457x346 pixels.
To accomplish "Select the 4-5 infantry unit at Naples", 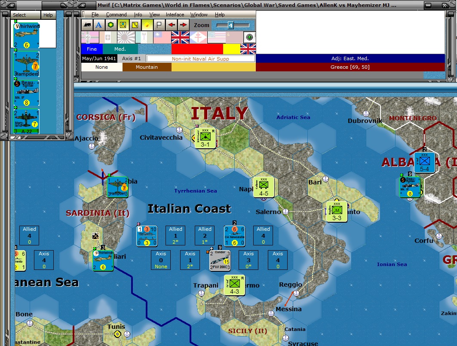I will (x=264, y=187).
